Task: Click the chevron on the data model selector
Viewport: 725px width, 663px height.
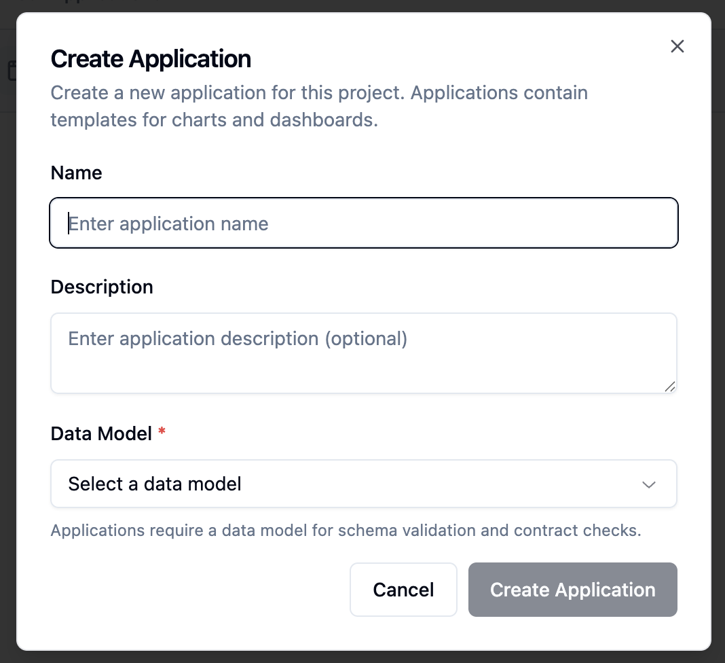Action: (648, 484)
